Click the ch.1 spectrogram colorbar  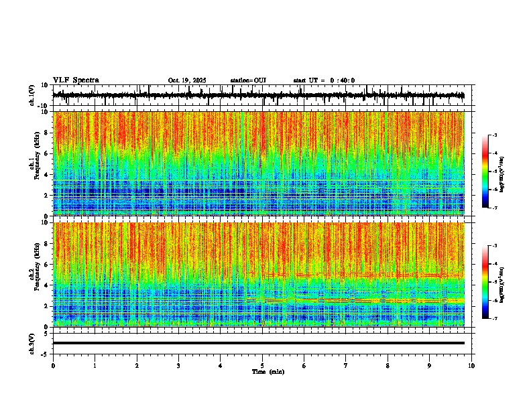(x=485, y=172)
